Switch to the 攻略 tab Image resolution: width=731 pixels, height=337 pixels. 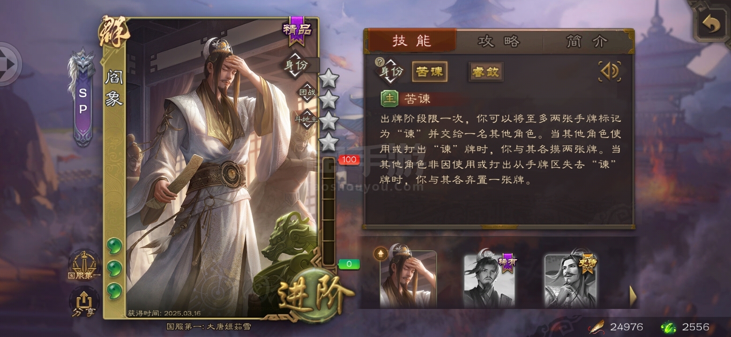(x=499, y=41)
